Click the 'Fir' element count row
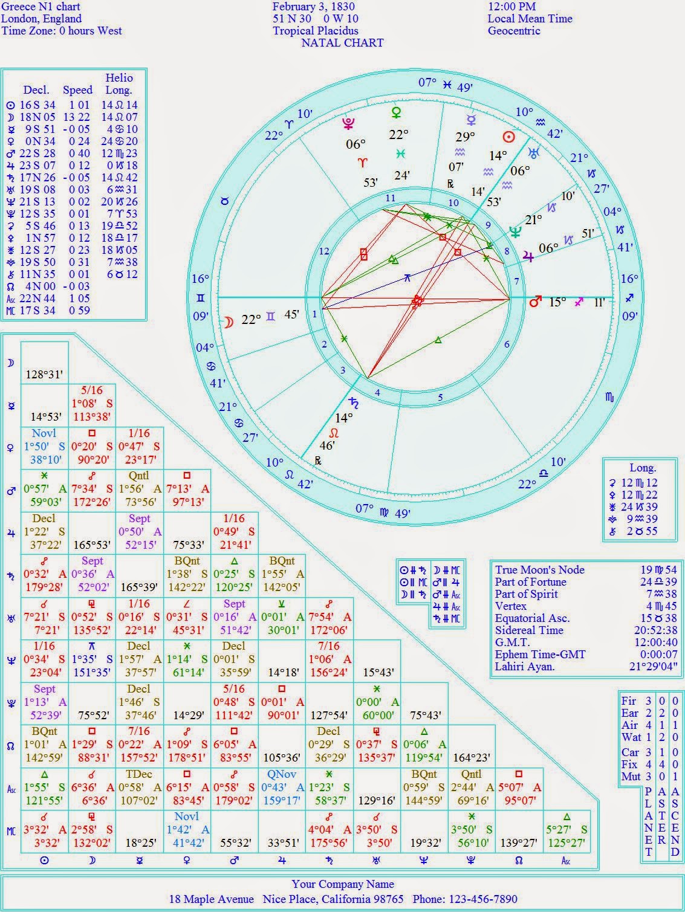This screenshot has height=912, width=685. click(x=649, y=701)
